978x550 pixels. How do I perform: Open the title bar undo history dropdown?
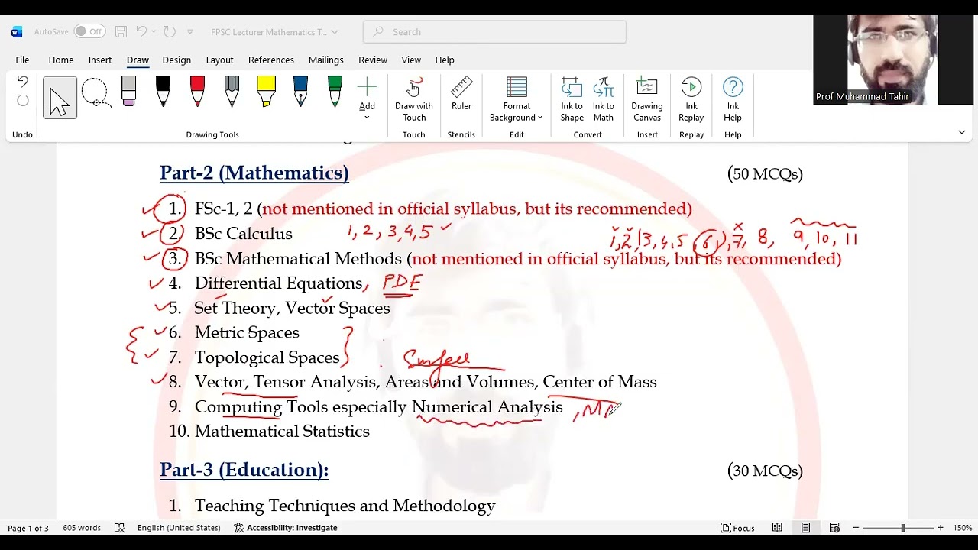click(x=154, y=31)
